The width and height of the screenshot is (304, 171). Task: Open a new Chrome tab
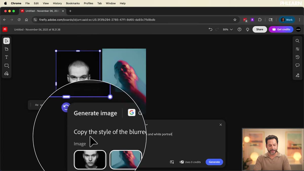[x=70, y=11]
